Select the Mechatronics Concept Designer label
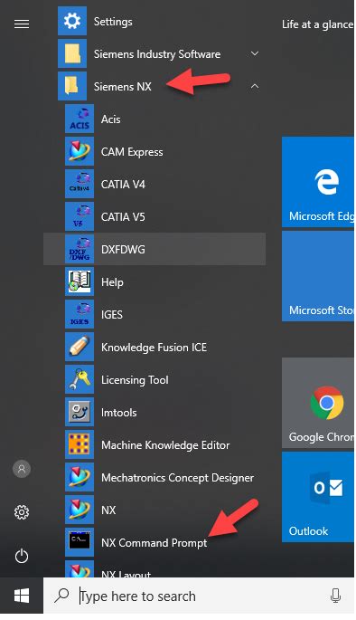Screen dimensions: 356x620 [x=178, y=478]
